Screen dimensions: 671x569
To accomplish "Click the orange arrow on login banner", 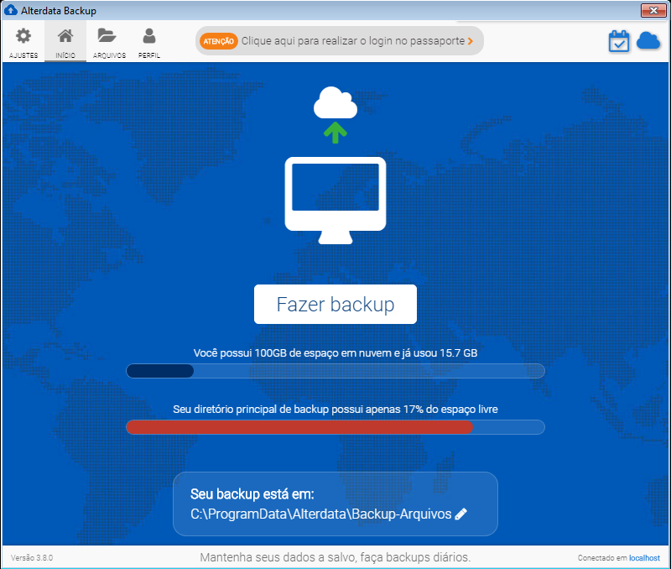I will pos(471,41).
